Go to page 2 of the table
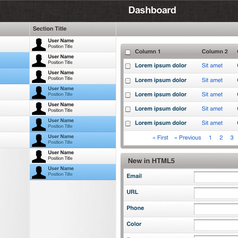 221,137
